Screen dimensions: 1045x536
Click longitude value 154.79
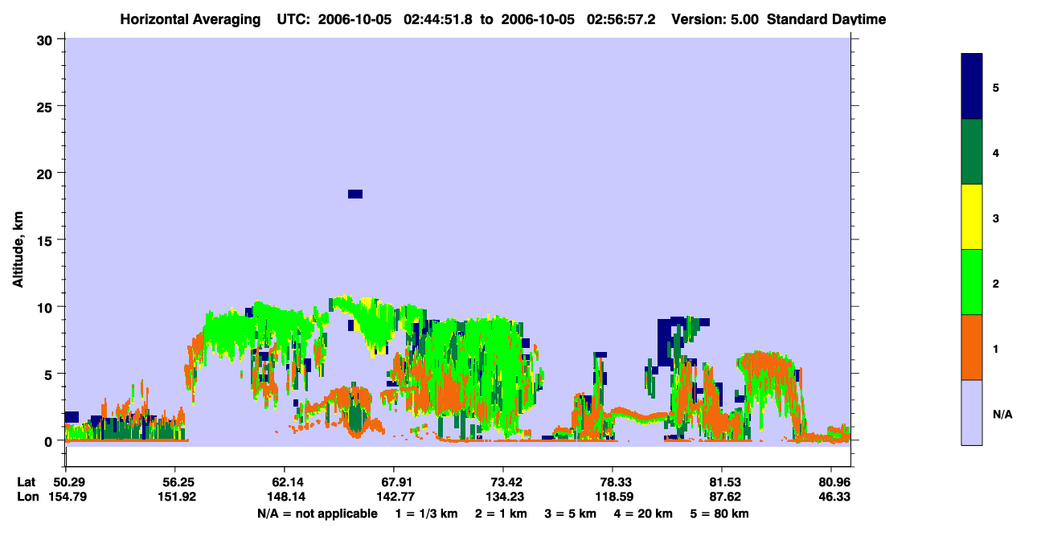coord(66,497)
